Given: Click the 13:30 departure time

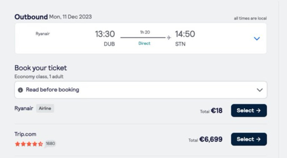Looking at the screenshot, I should click(105, 34).
